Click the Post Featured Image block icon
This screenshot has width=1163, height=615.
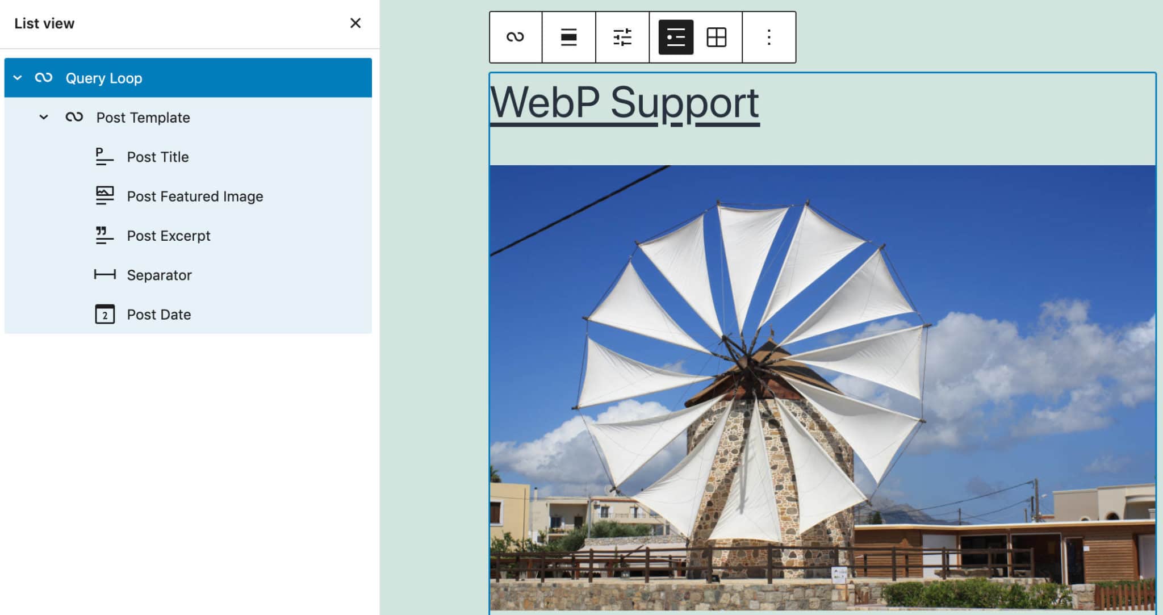coord(104,196)
